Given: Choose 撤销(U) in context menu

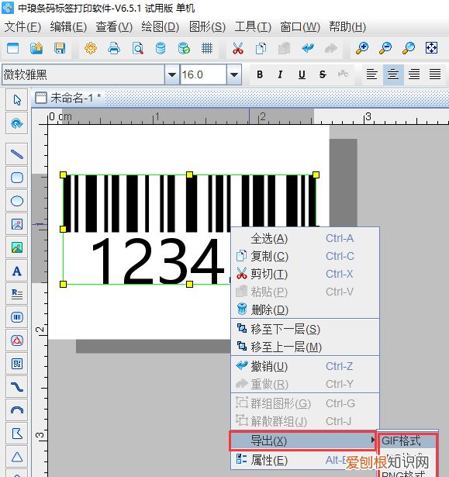Looking at the screenshot, I should click(306, 366).
